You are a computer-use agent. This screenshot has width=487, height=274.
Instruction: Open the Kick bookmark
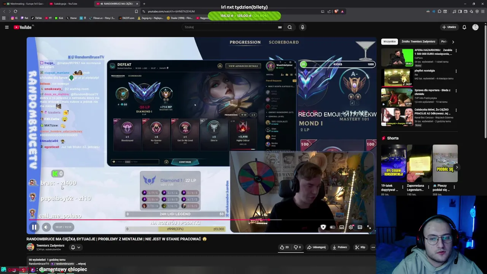tap(59, 18)
